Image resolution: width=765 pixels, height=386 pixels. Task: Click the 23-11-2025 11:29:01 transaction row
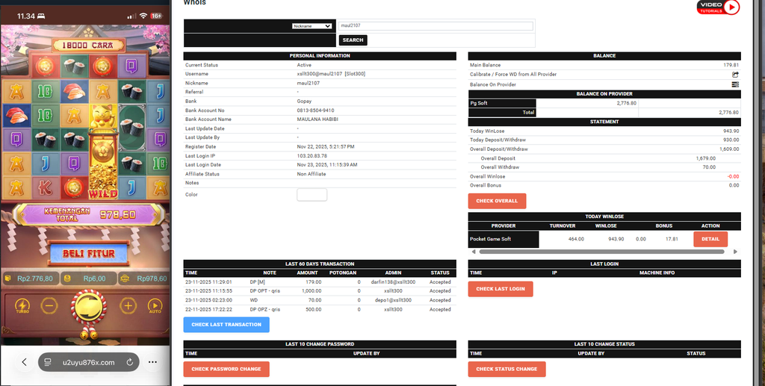(320, 282)
